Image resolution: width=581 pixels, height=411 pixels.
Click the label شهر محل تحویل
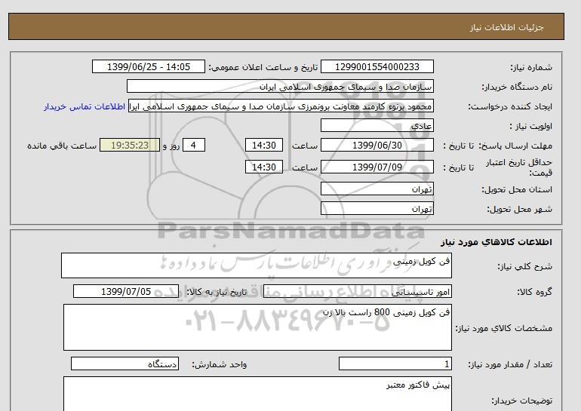click(x=519, y=209)
